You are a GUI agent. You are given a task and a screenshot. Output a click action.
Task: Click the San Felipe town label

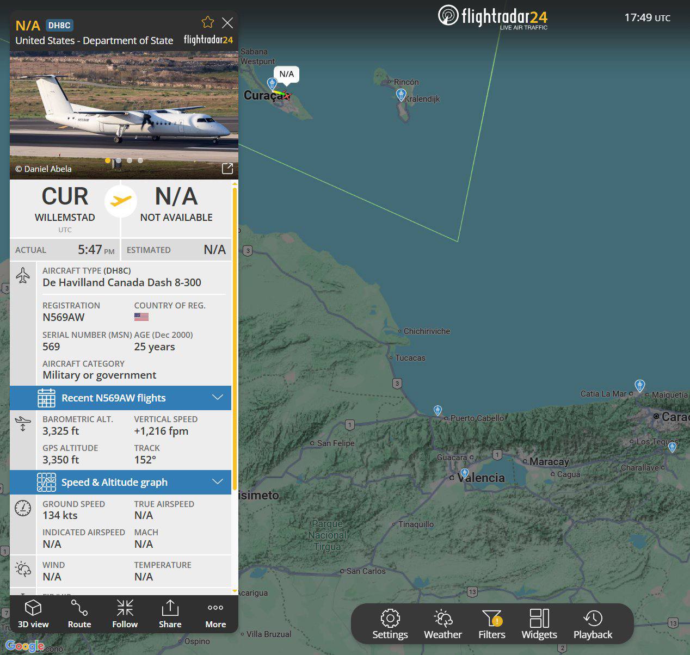click(x=336, y=443)
